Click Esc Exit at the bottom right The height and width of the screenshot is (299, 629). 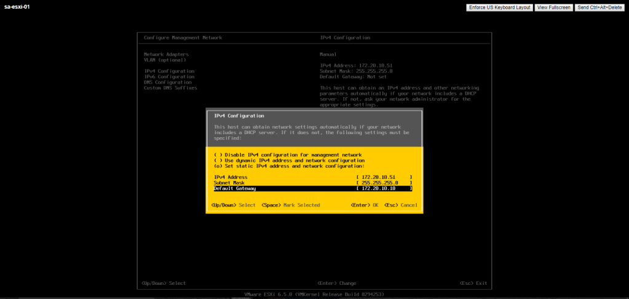473,283
